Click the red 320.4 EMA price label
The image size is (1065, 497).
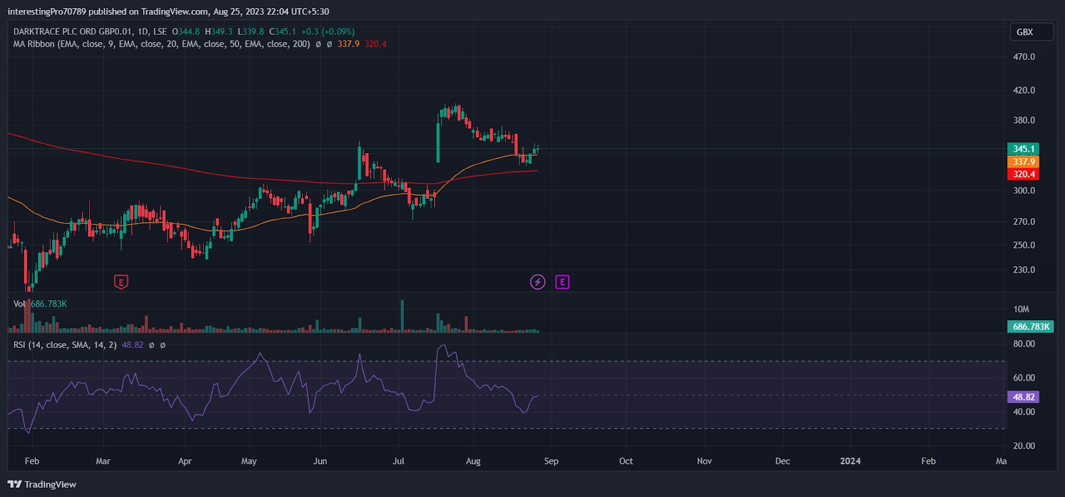click(x=1024, y=174)
